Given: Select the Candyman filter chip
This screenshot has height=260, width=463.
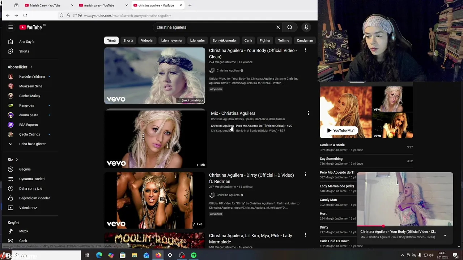Looking at the screenshot, I should 305,40.
